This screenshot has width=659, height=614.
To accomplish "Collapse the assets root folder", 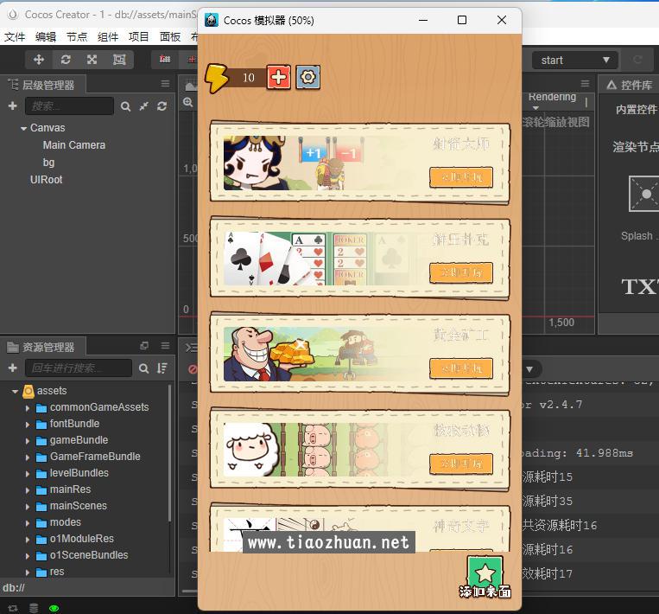I will [16, 392].
